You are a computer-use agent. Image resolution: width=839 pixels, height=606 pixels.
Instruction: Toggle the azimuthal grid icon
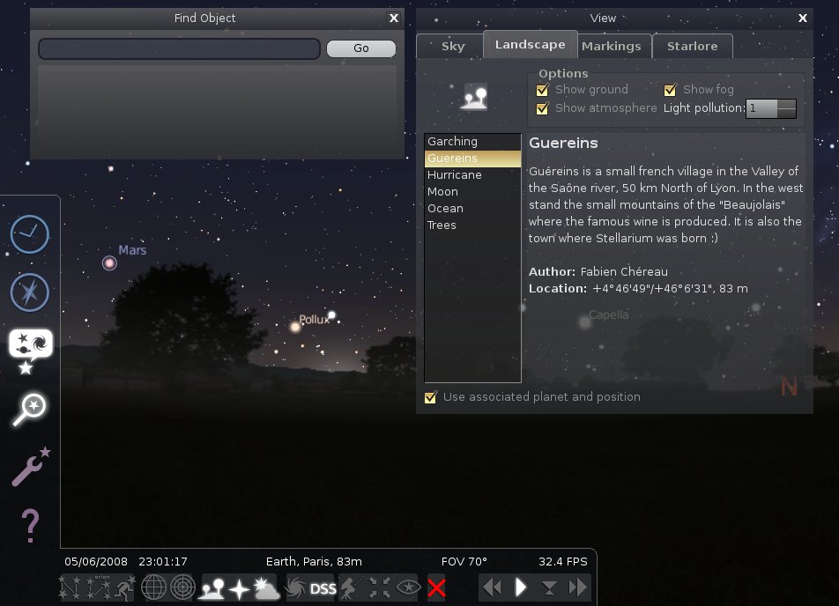click(x=183, y=588)
